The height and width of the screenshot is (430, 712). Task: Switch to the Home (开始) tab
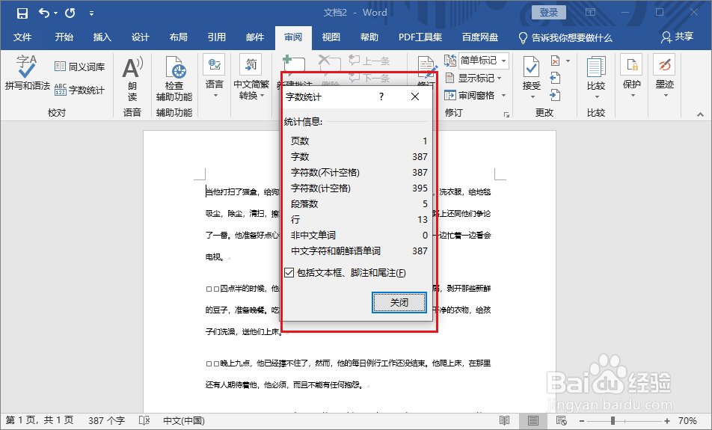pos(64,37)
